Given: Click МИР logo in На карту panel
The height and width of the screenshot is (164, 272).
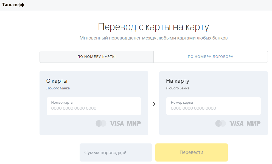Looking at the screenshot, I should [253, 123].
